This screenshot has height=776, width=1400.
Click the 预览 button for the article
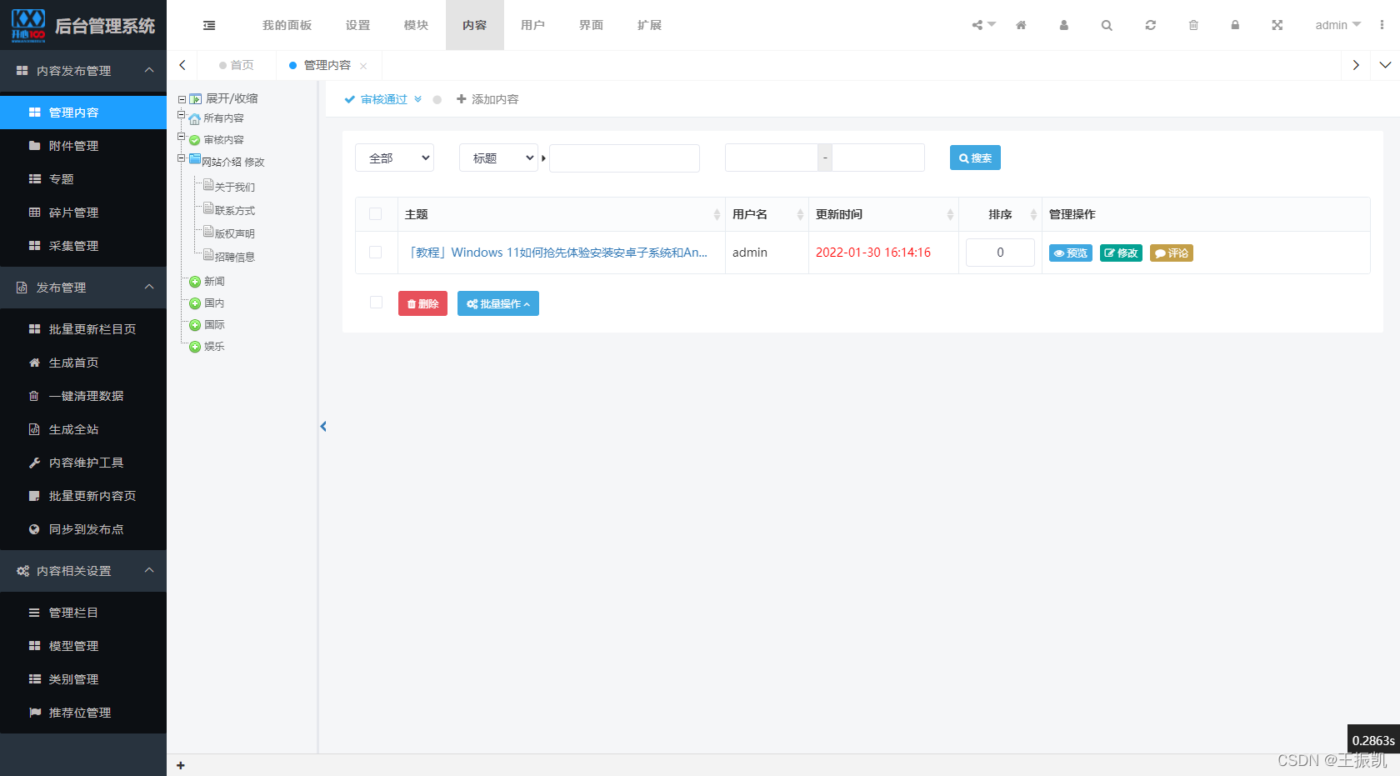point(1070,253)
